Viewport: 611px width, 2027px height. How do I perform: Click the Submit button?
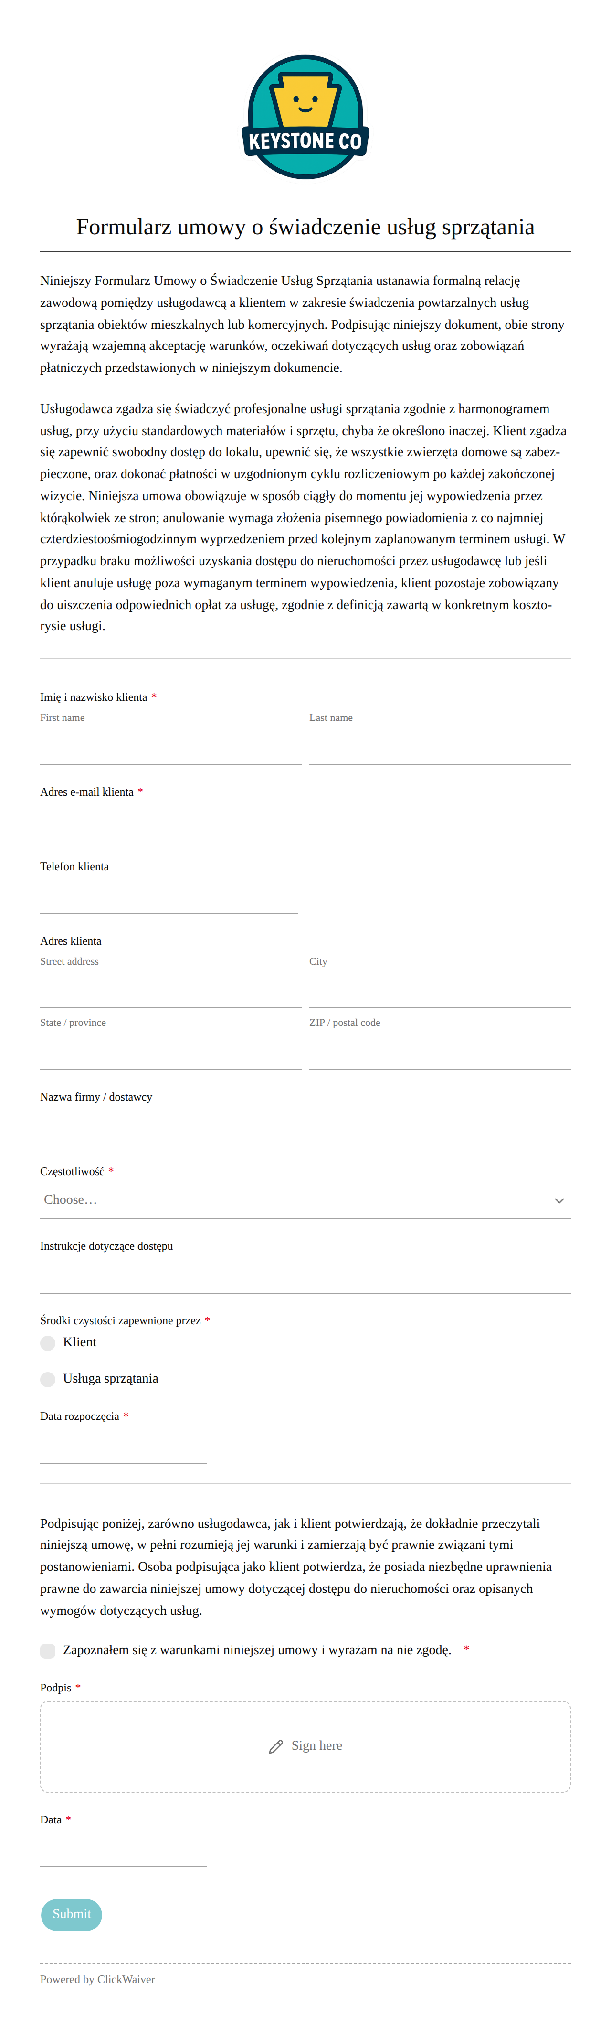72,1914
